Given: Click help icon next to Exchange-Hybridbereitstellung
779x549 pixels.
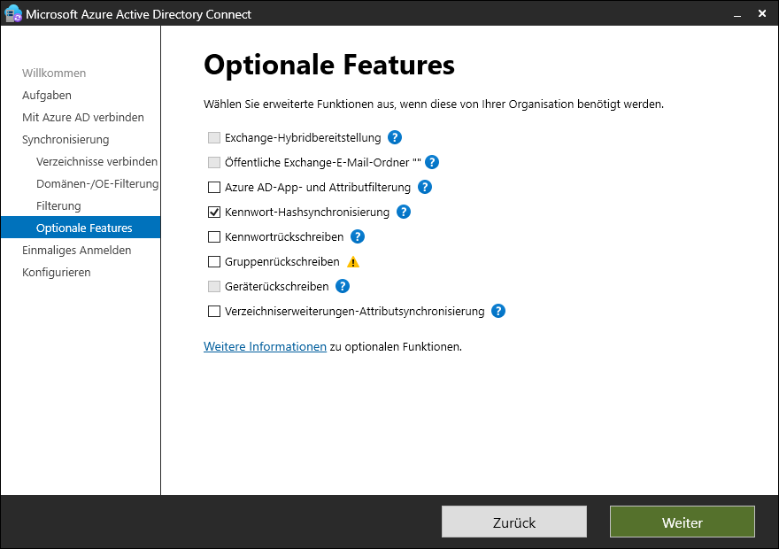Looking at the screenshot, I should click(395, 137).
